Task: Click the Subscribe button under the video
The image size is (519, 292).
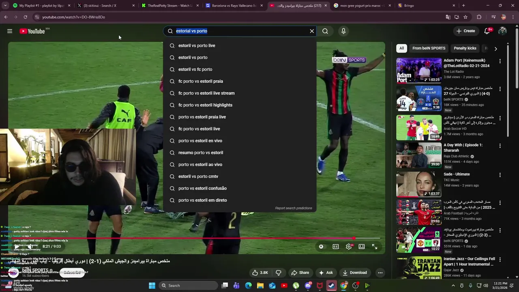Action: (x=72, y=273)
